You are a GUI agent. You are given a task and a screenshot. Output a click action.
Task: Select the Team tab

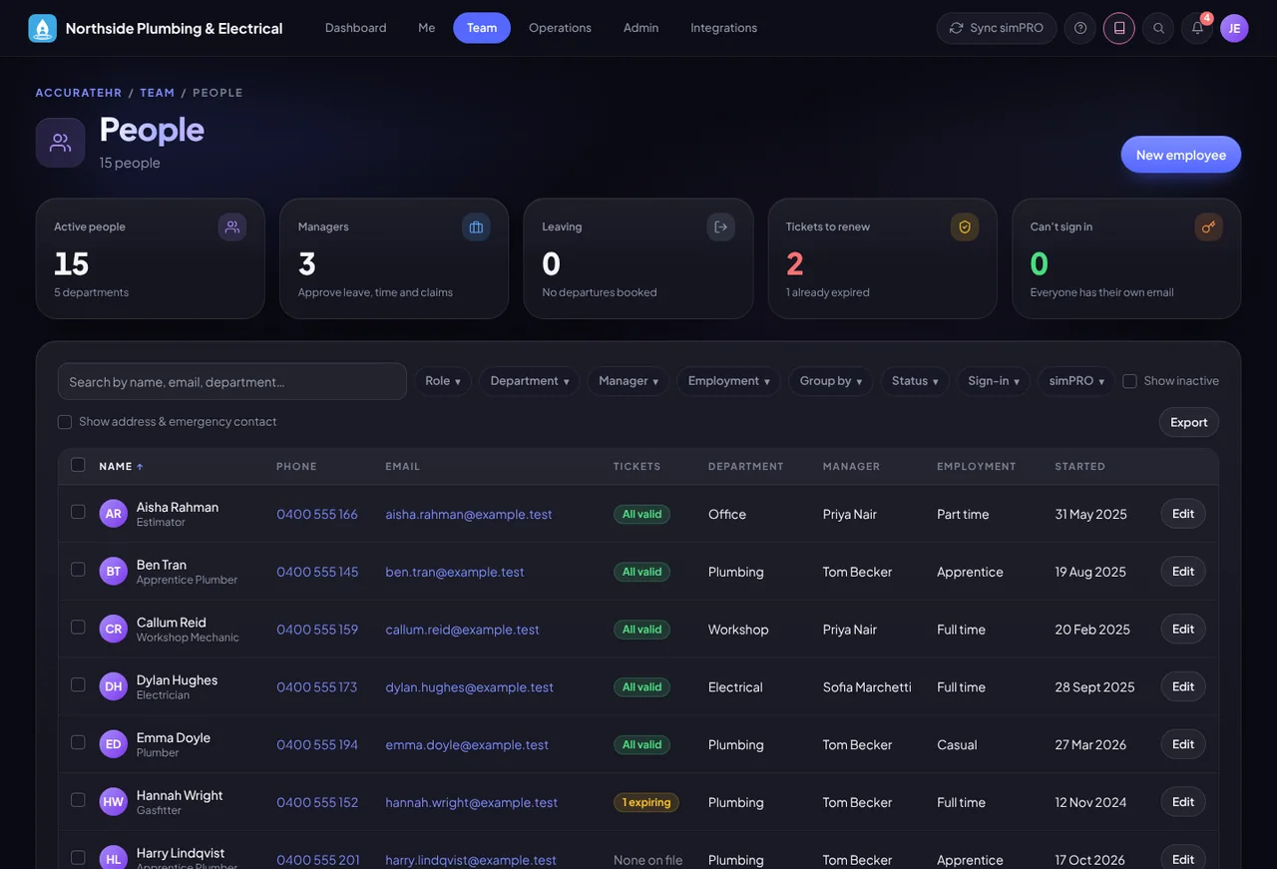[482, 28]
